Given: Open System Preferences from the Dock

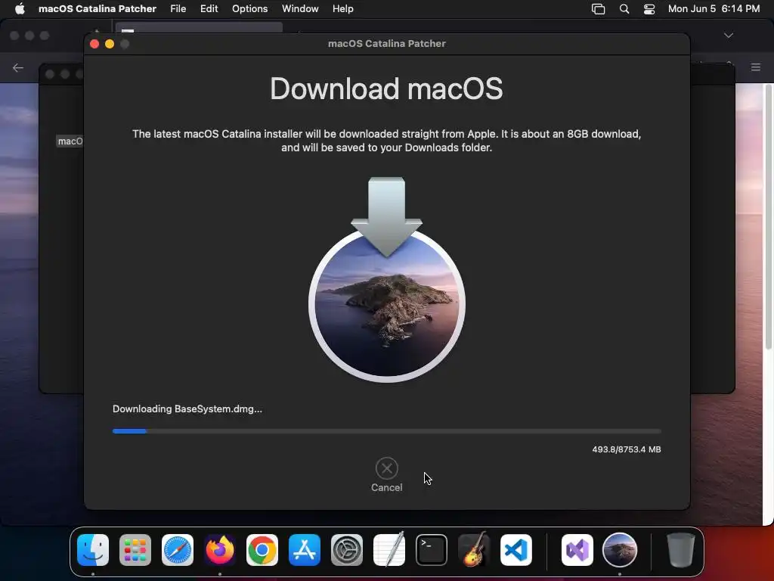Looking at the screenshot, I should click(x=346, y=550).
